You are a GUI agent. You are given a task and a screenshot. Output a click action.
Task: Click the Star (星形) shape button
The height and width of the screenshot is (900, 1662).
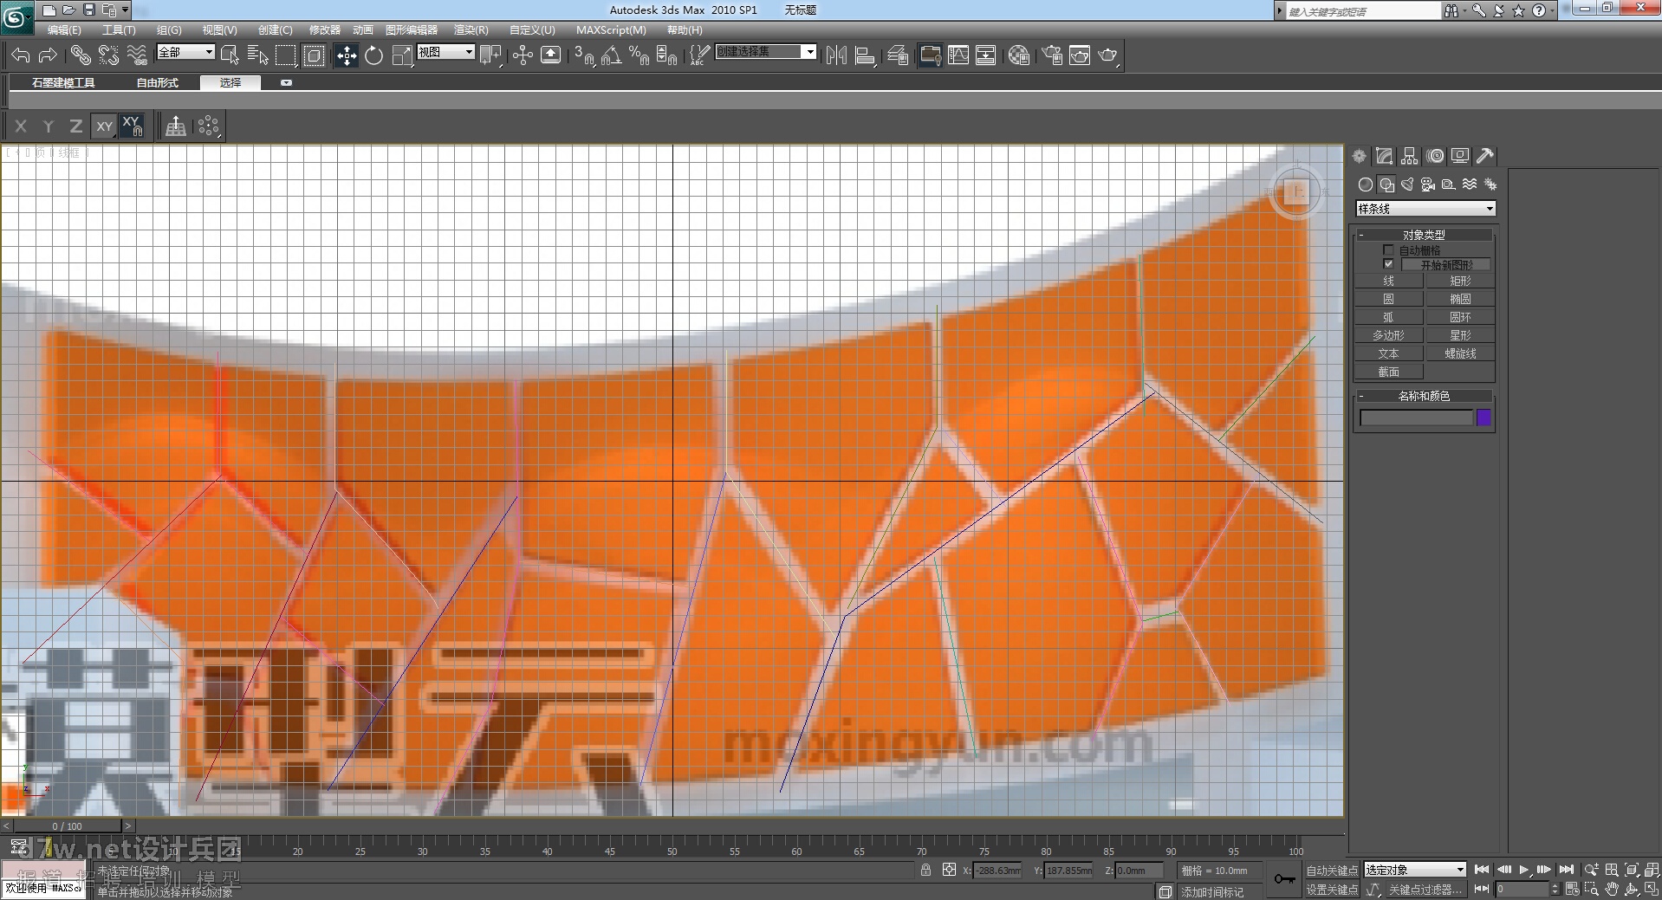[x=1460, y=335]
